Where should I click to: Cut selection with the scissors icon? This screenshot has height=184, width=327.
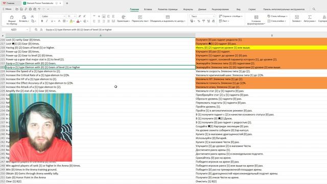coord(32,16)
